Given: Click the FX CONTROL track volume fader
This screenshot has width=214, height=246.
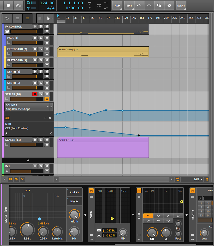Looking at the screenshot, I should 27,32.
